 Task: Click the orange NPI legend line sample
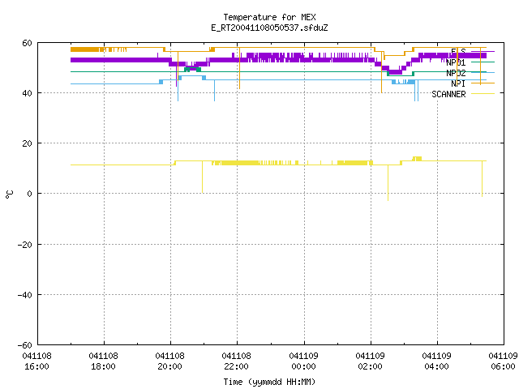click(483, 83)
